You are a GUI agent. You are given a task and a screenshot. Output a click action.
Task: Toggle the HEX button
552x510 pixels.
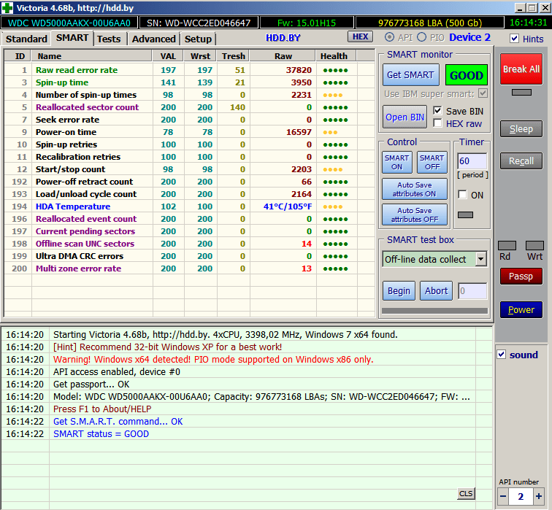point(360,36)
